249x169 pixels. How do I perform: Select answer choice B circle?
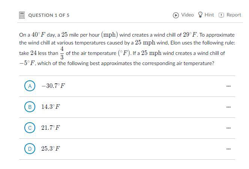point(30,107)
